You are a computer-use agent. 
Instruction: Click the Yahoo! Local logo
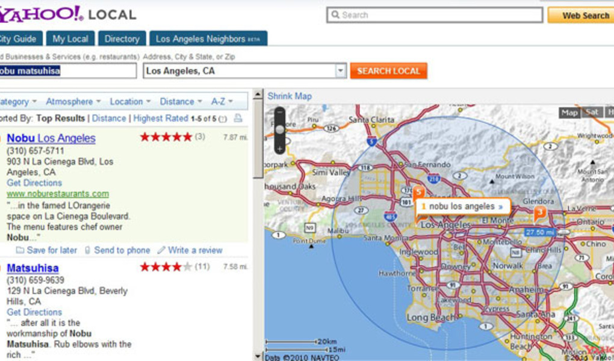[68, 14]
